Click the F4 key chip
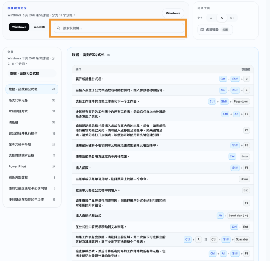Screen dimensions: 270x261 tap(247, 203)
